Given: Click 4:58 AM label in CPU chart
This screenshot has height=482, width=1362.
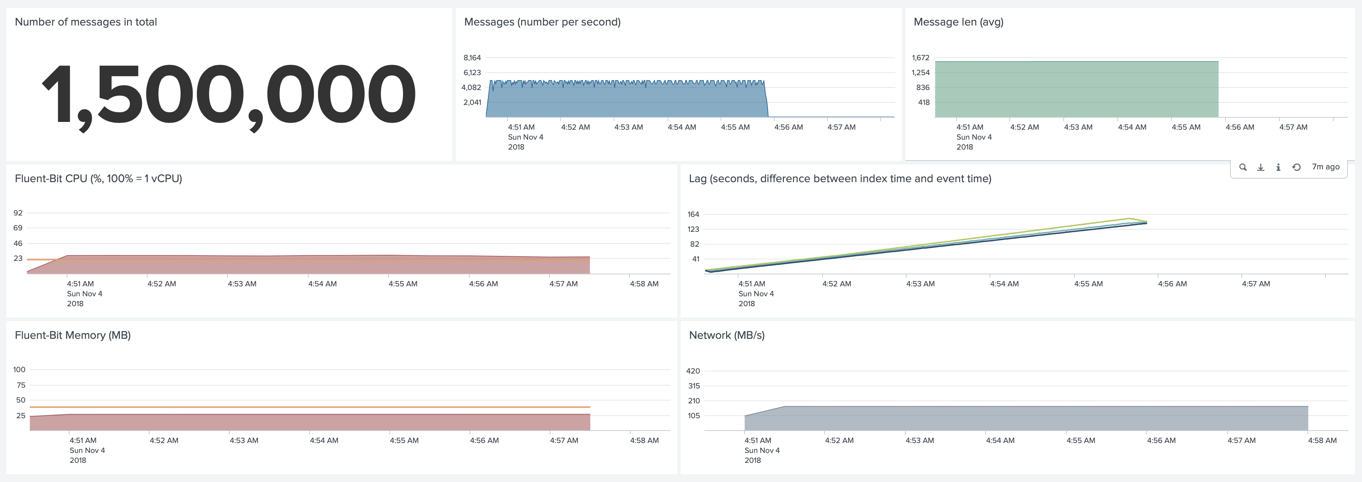Looking at the screenshot, I should point(644,284).
